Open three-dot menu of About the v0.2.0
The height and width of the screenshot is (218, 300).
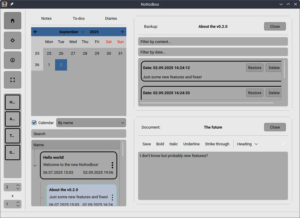point(112,197)
